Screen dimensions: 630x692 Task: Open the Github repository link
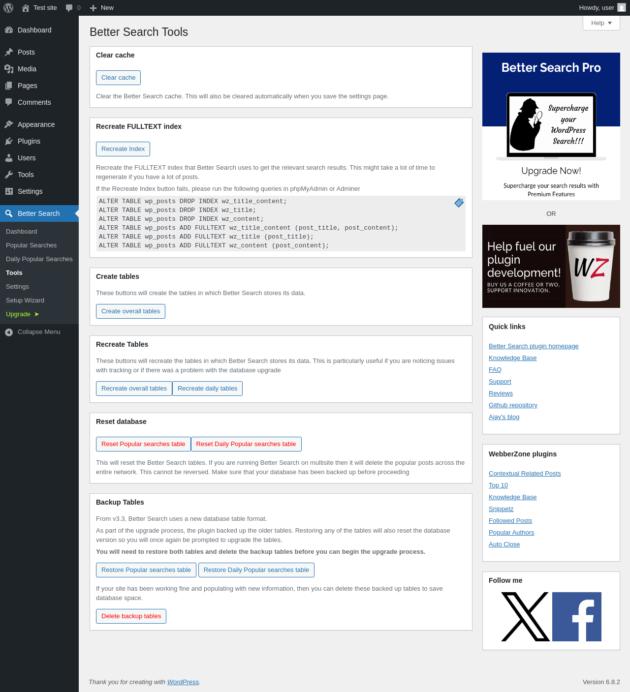tap(513, 405)
